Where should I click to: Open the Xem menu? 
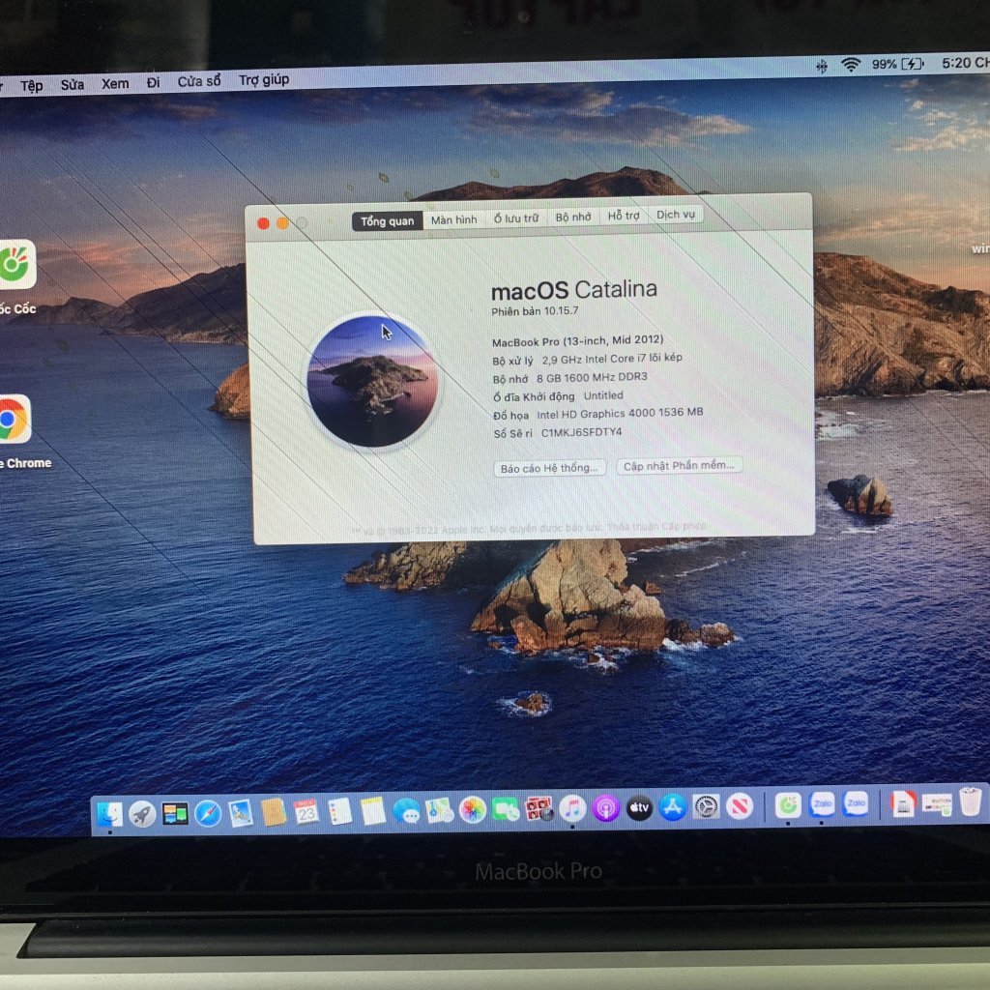click(x=116, y=83)
